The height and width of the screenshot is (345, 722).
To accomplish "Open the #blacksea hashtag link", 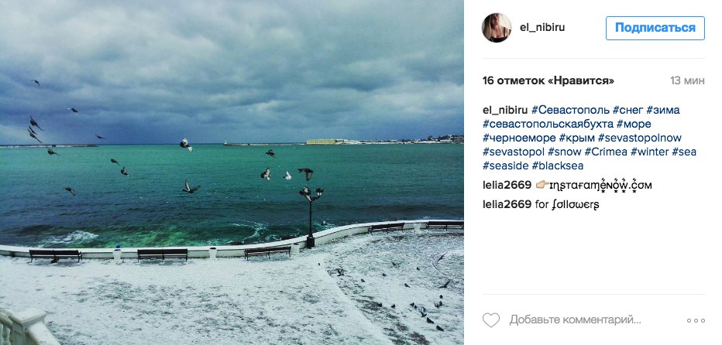I will coord(558,166).
